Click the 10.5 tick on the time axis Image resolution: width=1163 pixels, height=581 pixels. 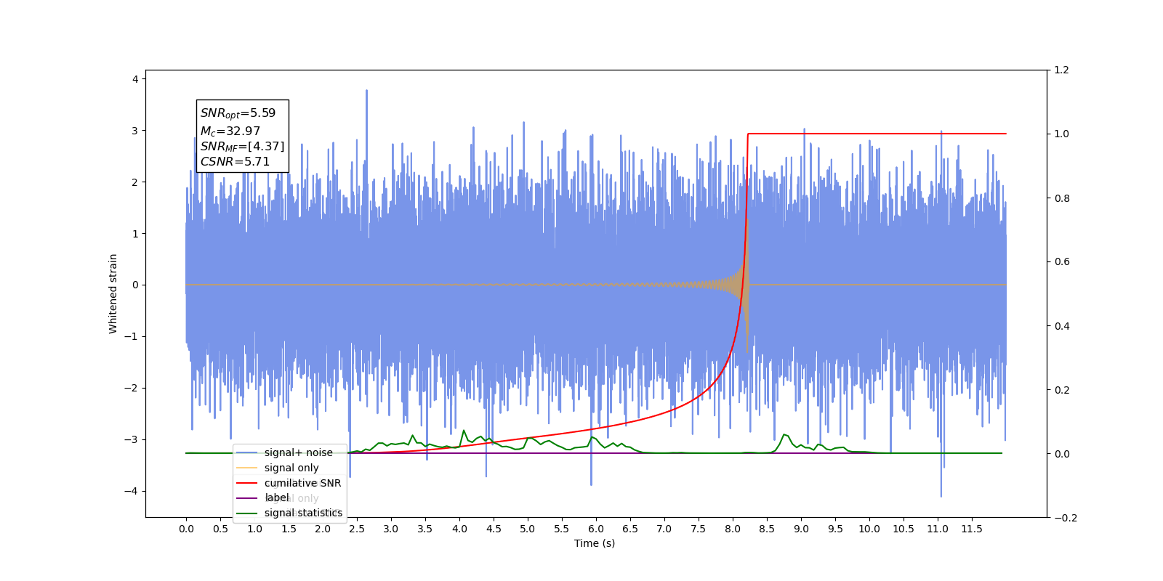coord(904,529)
